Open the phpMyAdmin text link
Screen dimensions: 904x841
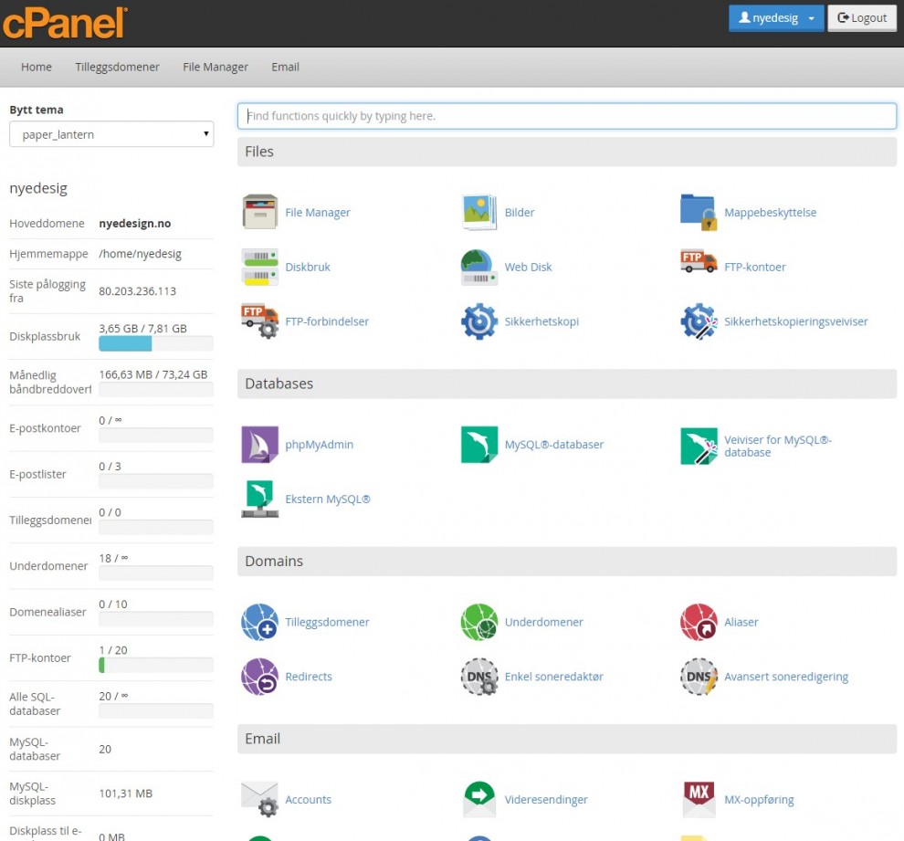pos(319,445)
